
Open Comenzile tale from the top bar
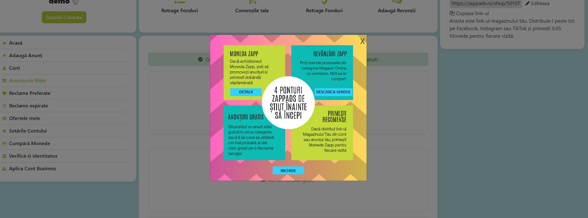point(252,10)
